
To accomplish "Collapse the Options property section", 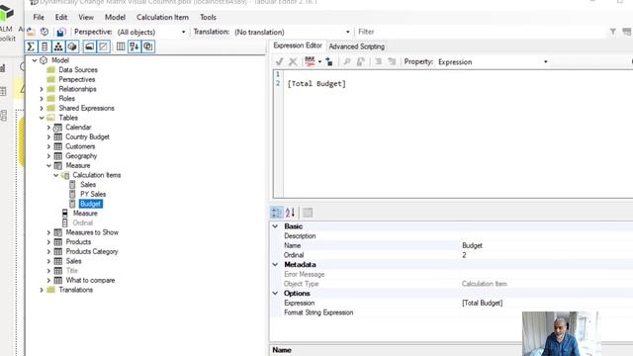I will (275, 294).
